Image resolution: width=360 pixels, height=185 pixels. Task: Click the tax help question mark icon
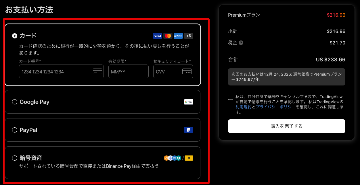pos(241,43)
